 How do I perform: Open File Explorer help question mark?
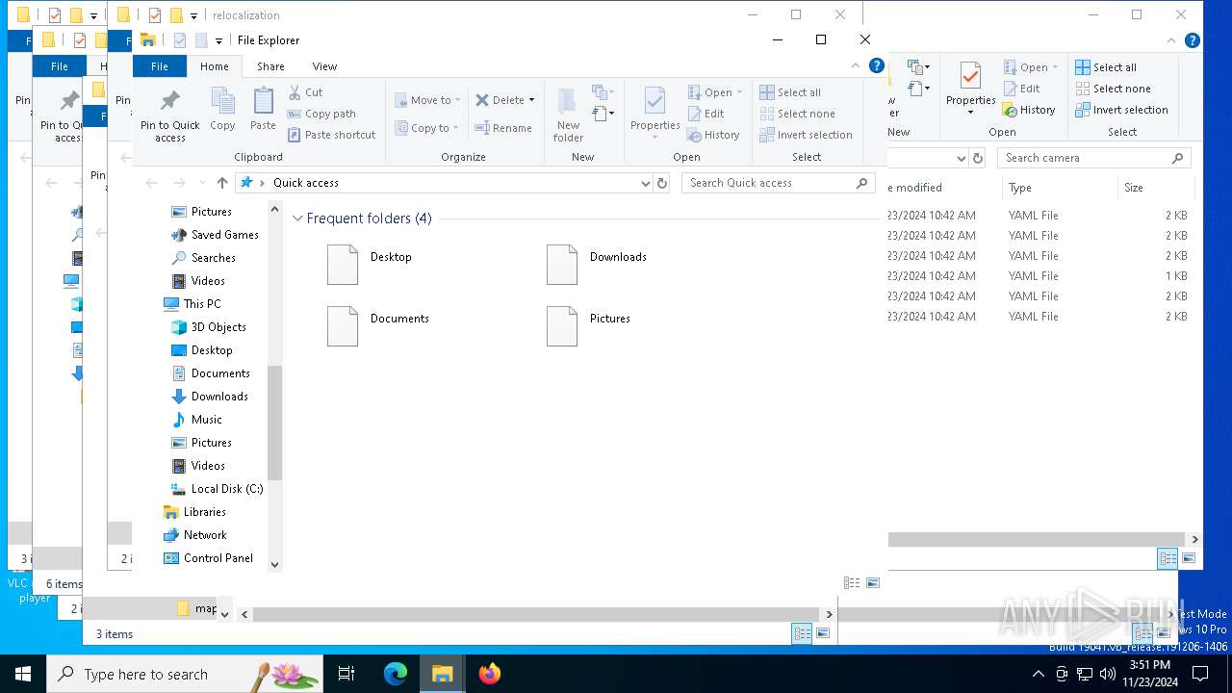tap(876, 65)
